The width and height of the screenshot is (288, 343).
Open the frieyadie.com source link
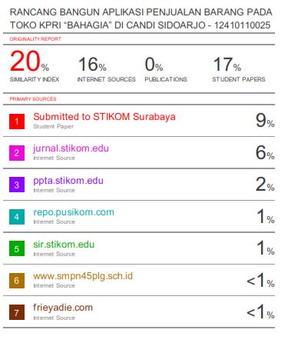click(x=63, y=308)
